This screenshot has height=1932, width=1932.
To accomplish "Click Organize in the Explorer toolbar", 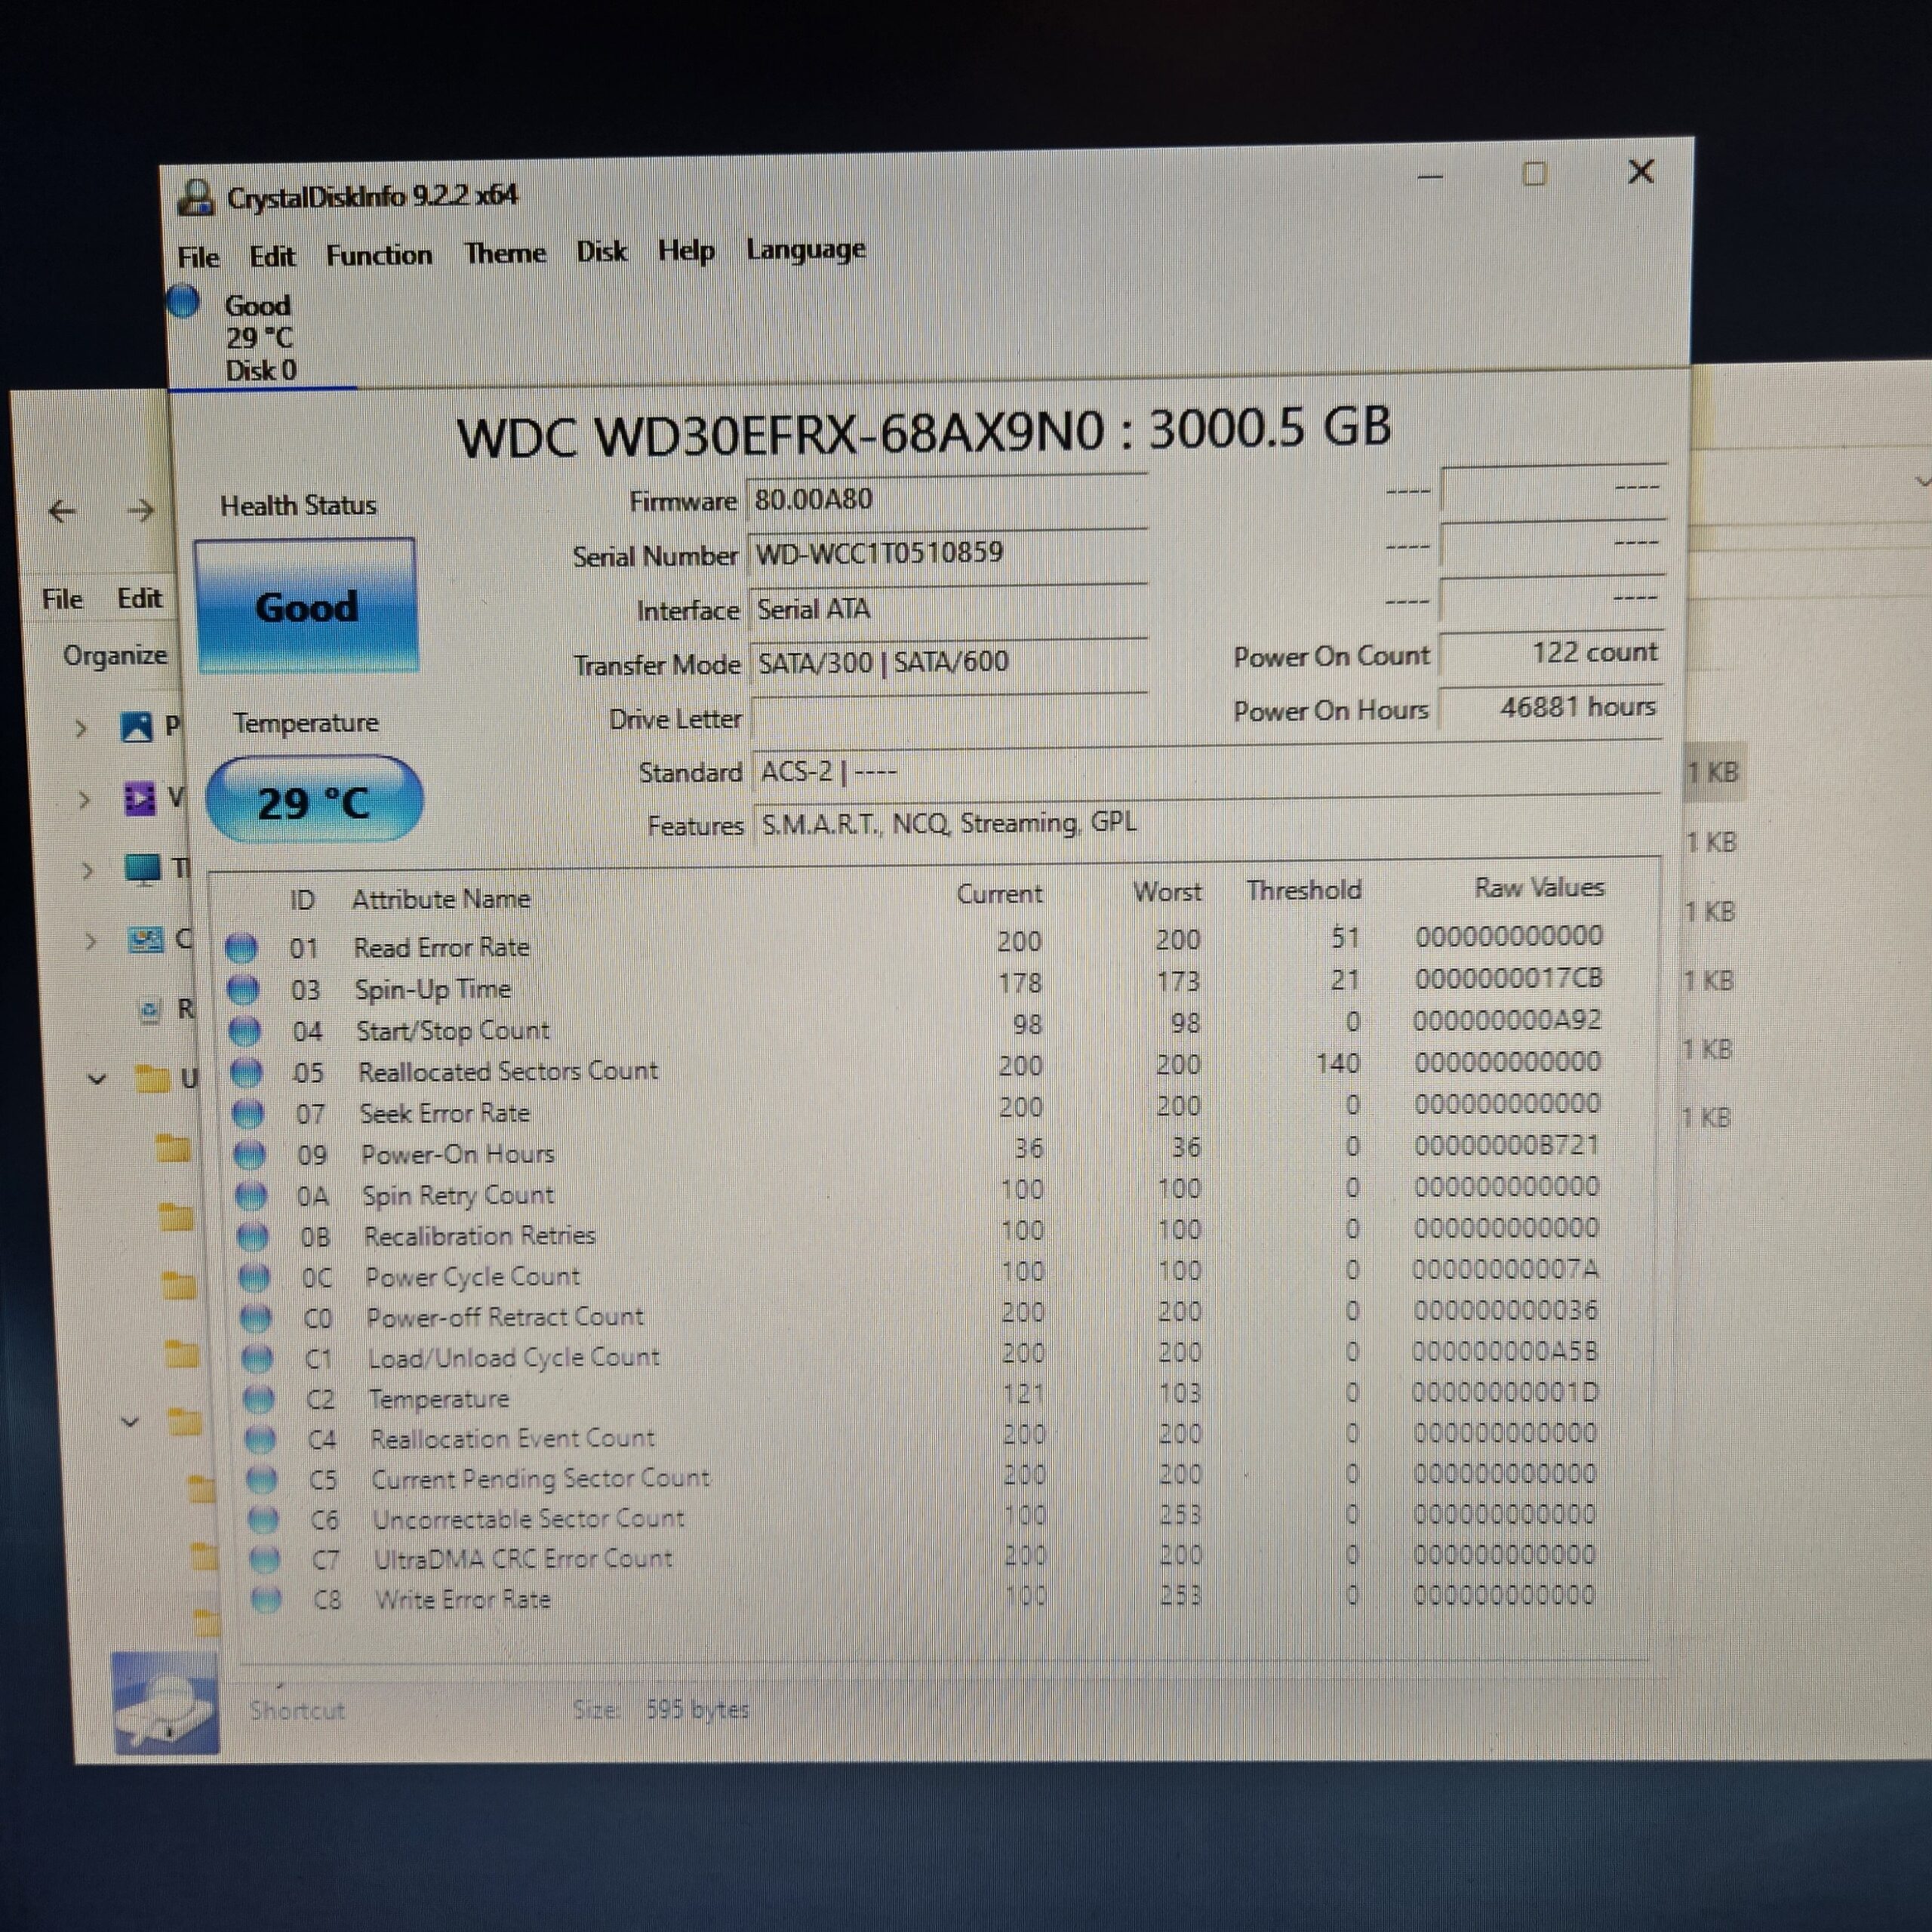I will click(115, 656).
